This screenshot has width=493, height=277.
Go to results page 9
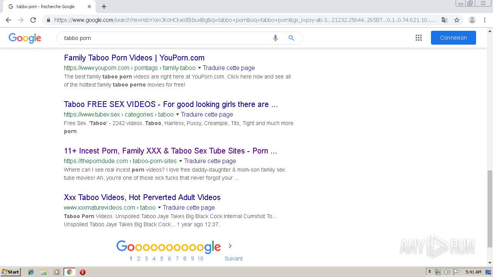(x=193, y=259)
